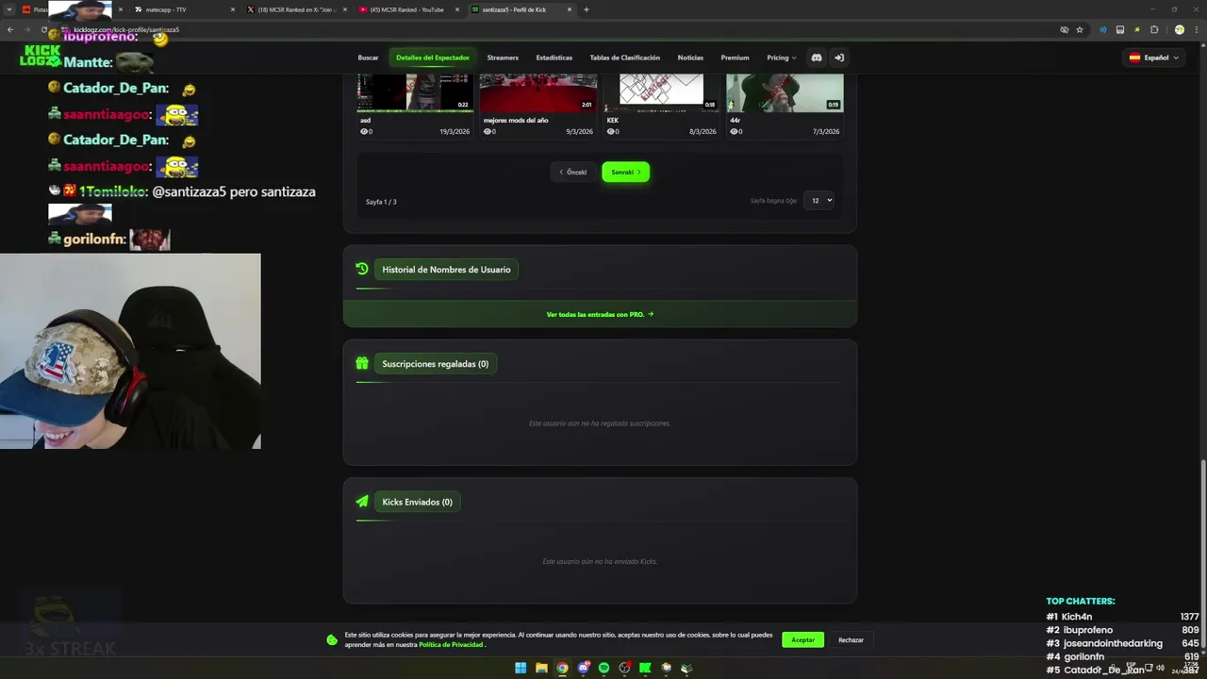1207x679 pixels.
Task: Bookmark this page with the star icon
Action: pos(1080,29)
